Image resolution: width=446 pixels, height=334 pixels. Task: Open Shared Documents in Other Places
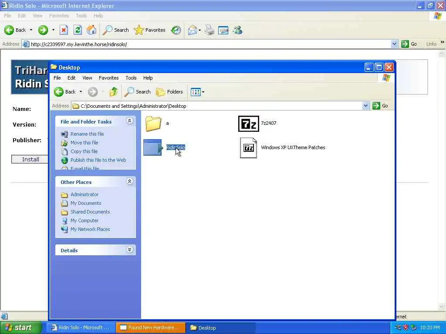90,212
